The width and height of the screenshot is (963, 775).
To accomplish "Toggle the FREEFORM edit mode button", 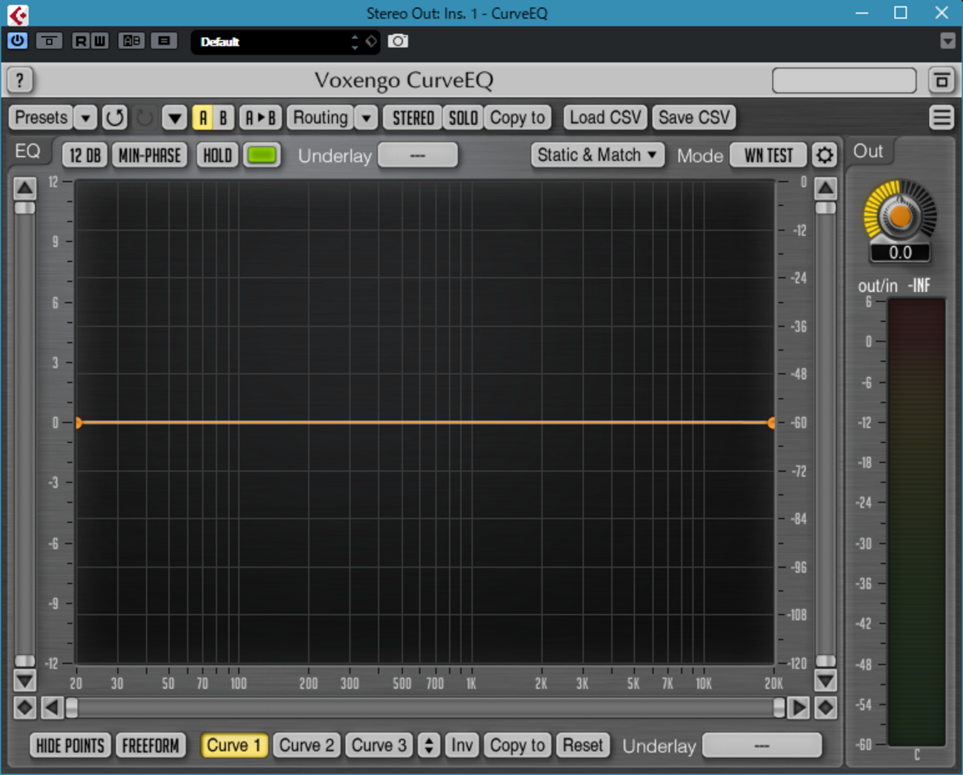I will pos(150,745).
